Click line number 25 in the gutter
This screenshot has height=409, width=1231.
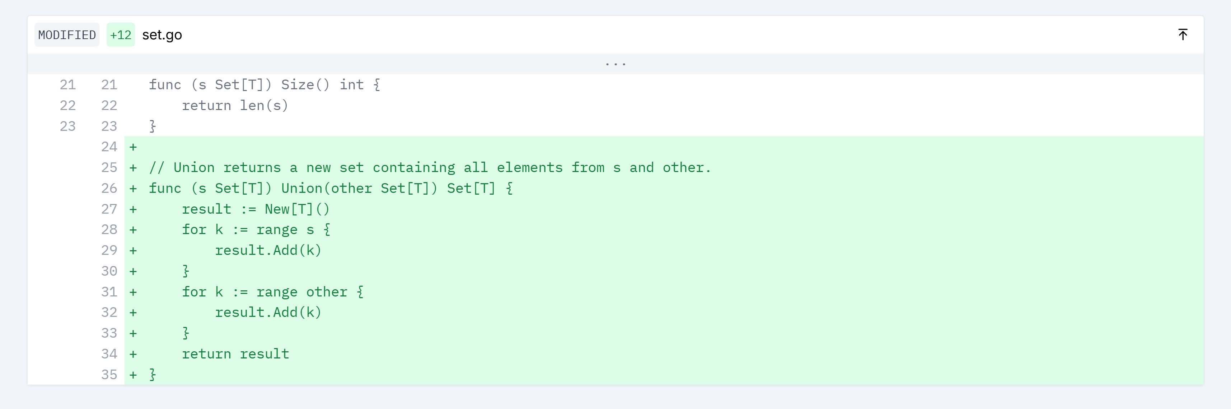109,167
